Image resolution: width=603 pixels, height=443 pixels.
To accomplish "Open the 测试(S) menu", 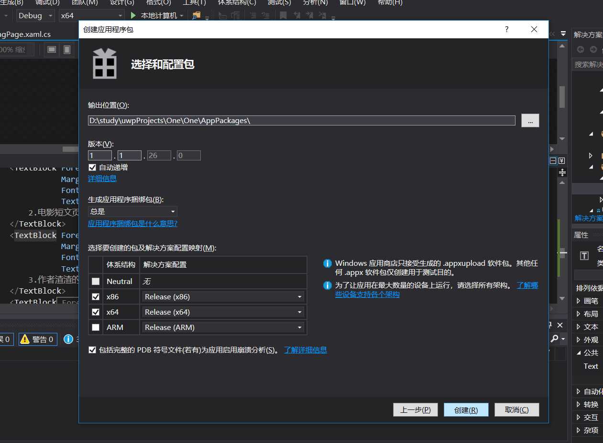I will pyautogui.click(x=279, y=2).
